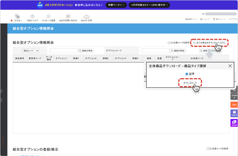This screenshot has height=156, width=238.
Task: Open the 商品コード dropdown
Action: tap(30, 51)
